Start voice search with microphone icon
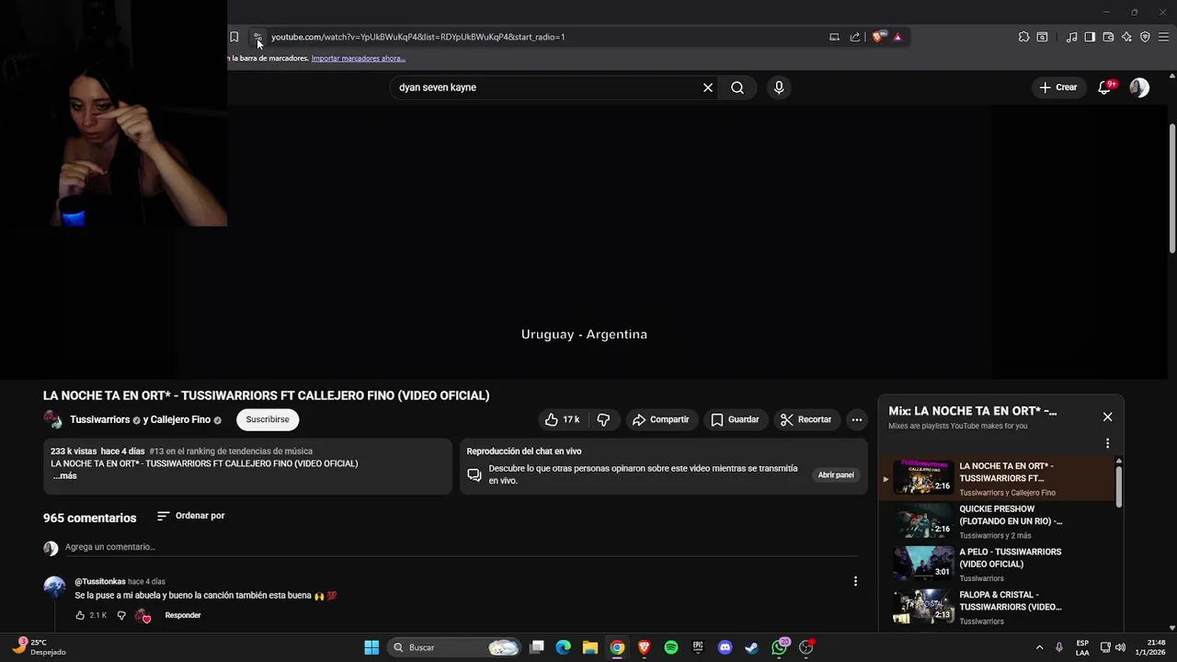Screen dimensions: 1177x662 click(779, 87)
